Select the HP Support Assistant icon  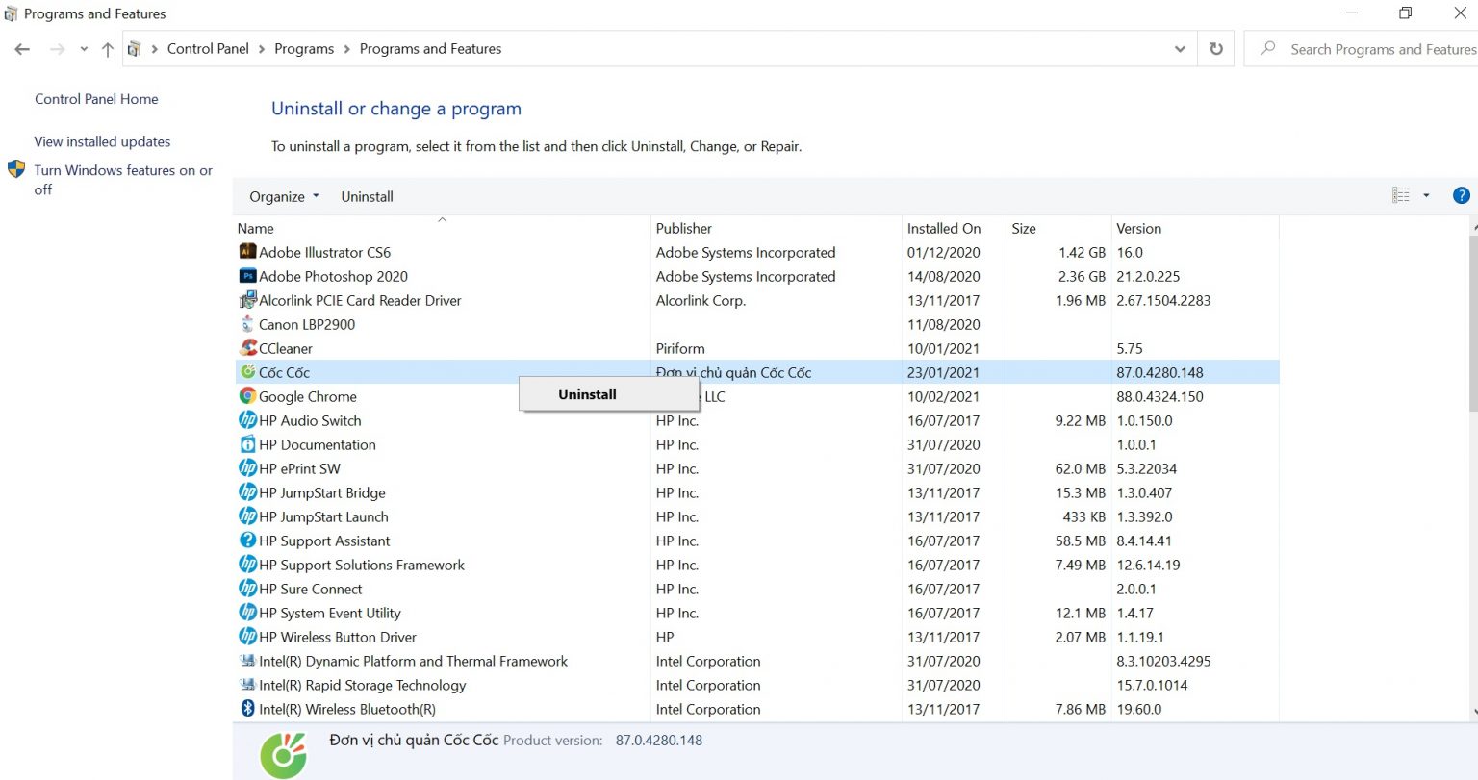click(x=247, y=541)
